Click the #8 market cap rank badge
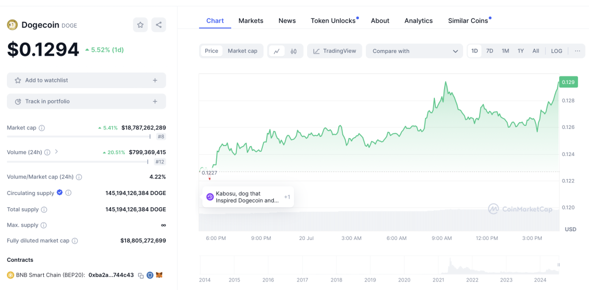 tap(161, 137)
